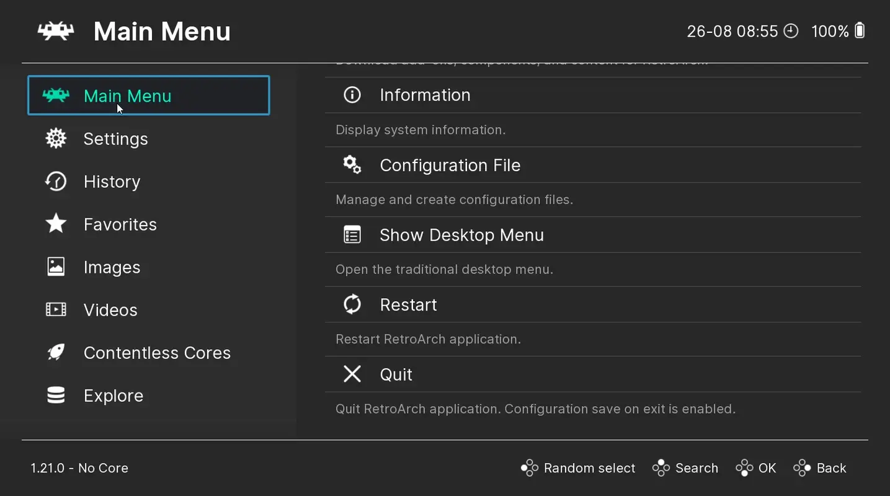Select the Configuration File gears icon
890x496 pixels.
[352, 164]
